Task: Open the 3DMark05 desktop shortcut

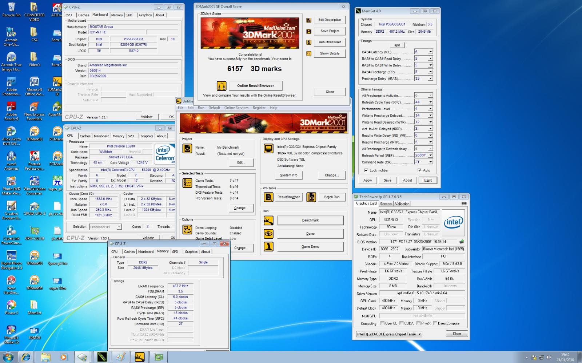Action: (34, 257)
